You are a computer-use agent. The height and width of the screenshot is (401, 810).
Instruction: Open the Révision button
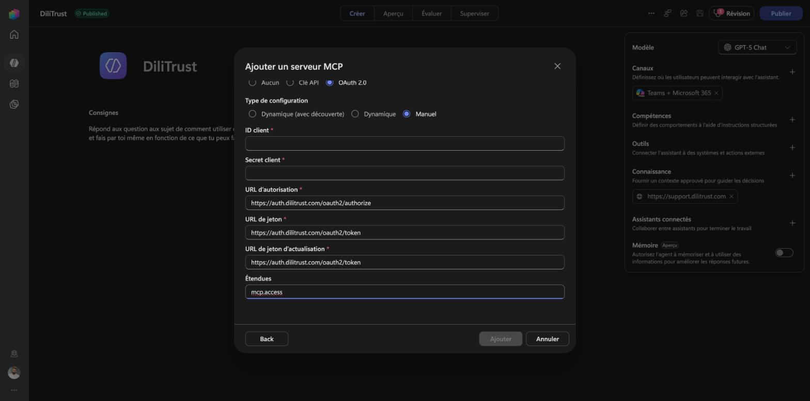point(731,13)
